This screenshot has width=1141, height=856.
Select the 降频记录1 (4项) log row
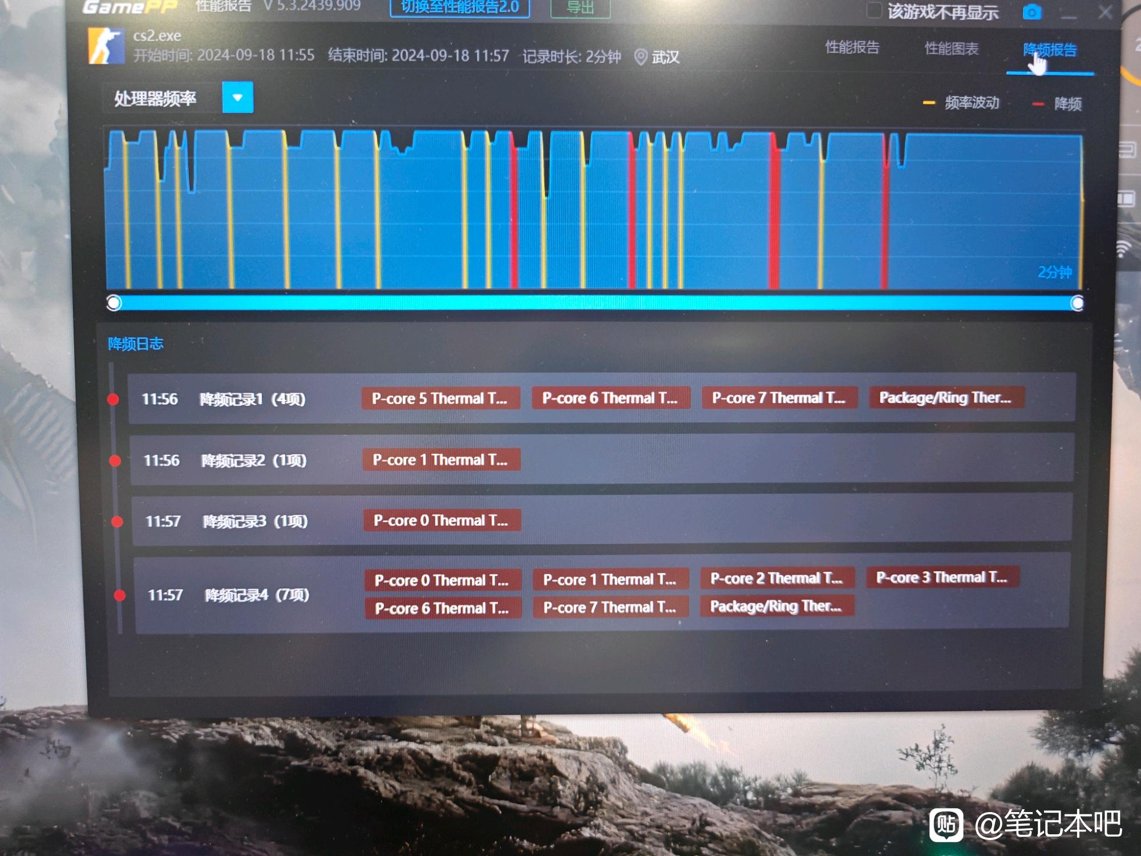602,398
